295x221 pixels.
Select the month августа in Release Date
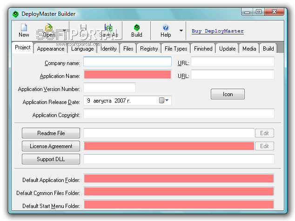(102, 101)
